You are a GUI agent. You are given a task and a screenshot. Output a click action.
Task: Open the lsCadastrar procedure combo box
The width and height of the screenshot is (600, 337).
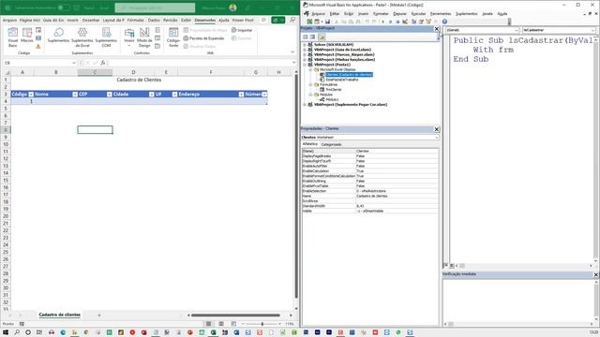pos(559,30)
